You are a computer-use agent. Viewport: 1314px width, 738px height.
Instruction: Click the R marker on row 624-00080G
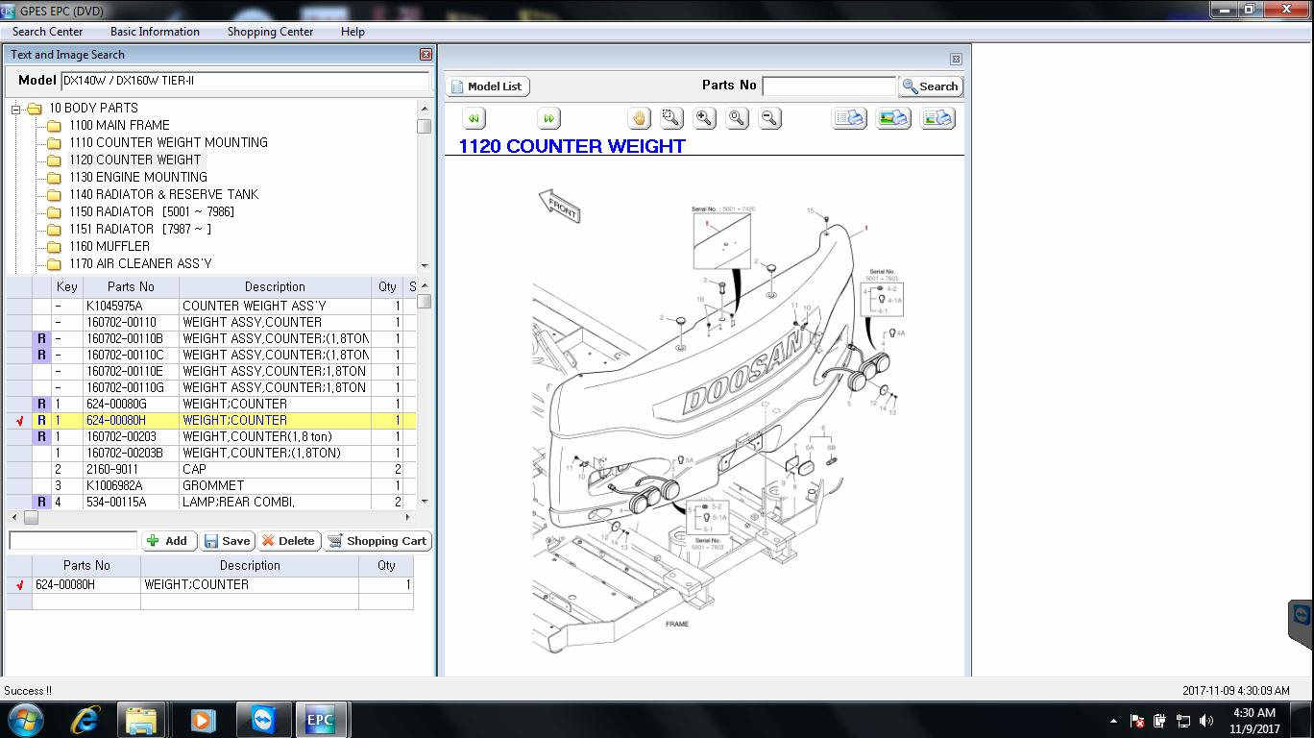click(41, 404)
